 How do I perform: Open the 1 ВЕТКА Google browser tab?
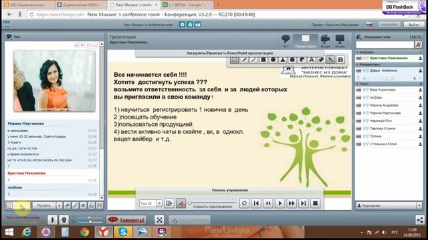(187, 5)
